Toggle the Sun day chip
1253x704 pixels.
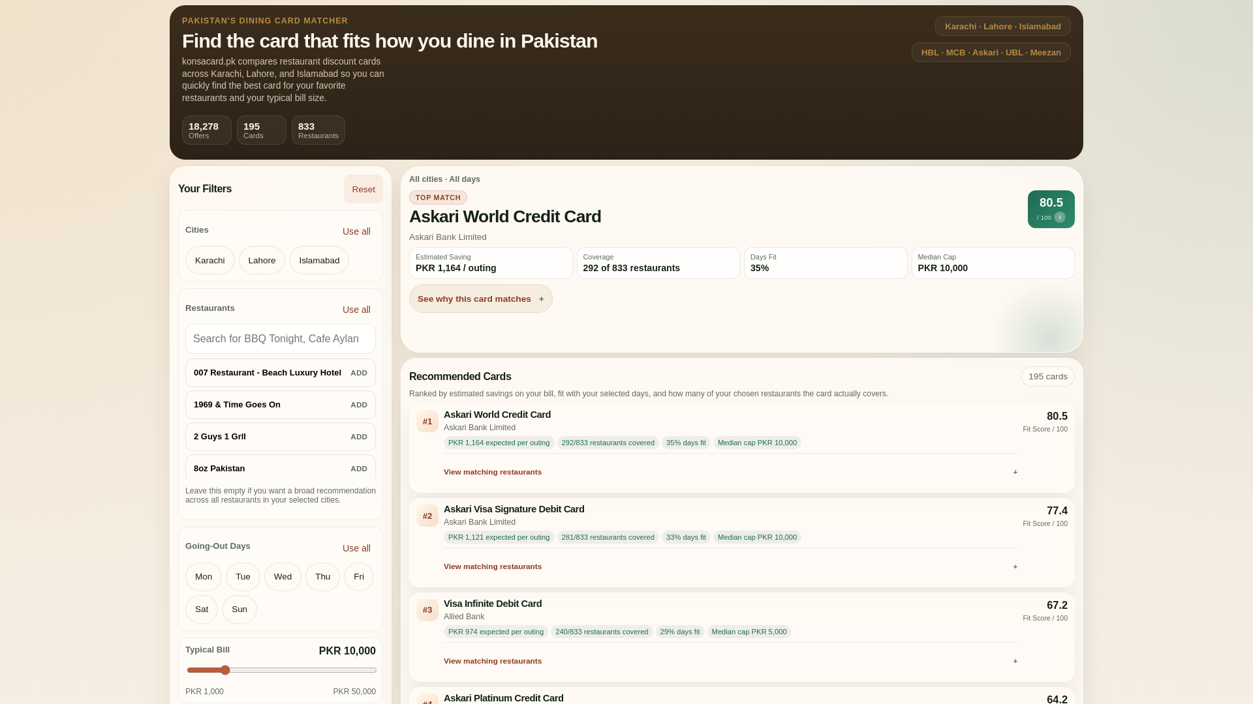coord(240,609)
